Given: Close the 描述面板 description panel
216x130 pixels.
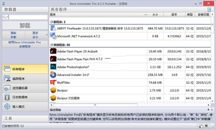Looking at the screenshot, I should pos(212,110).
